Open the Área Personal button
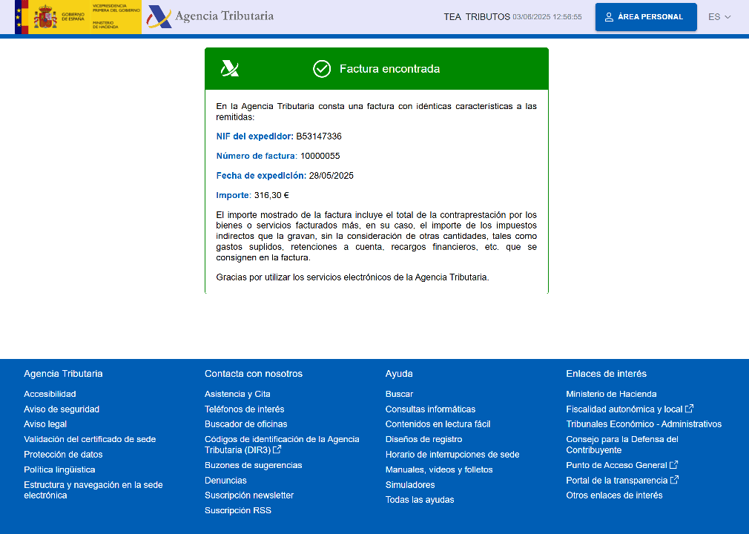 click(646, 17)
